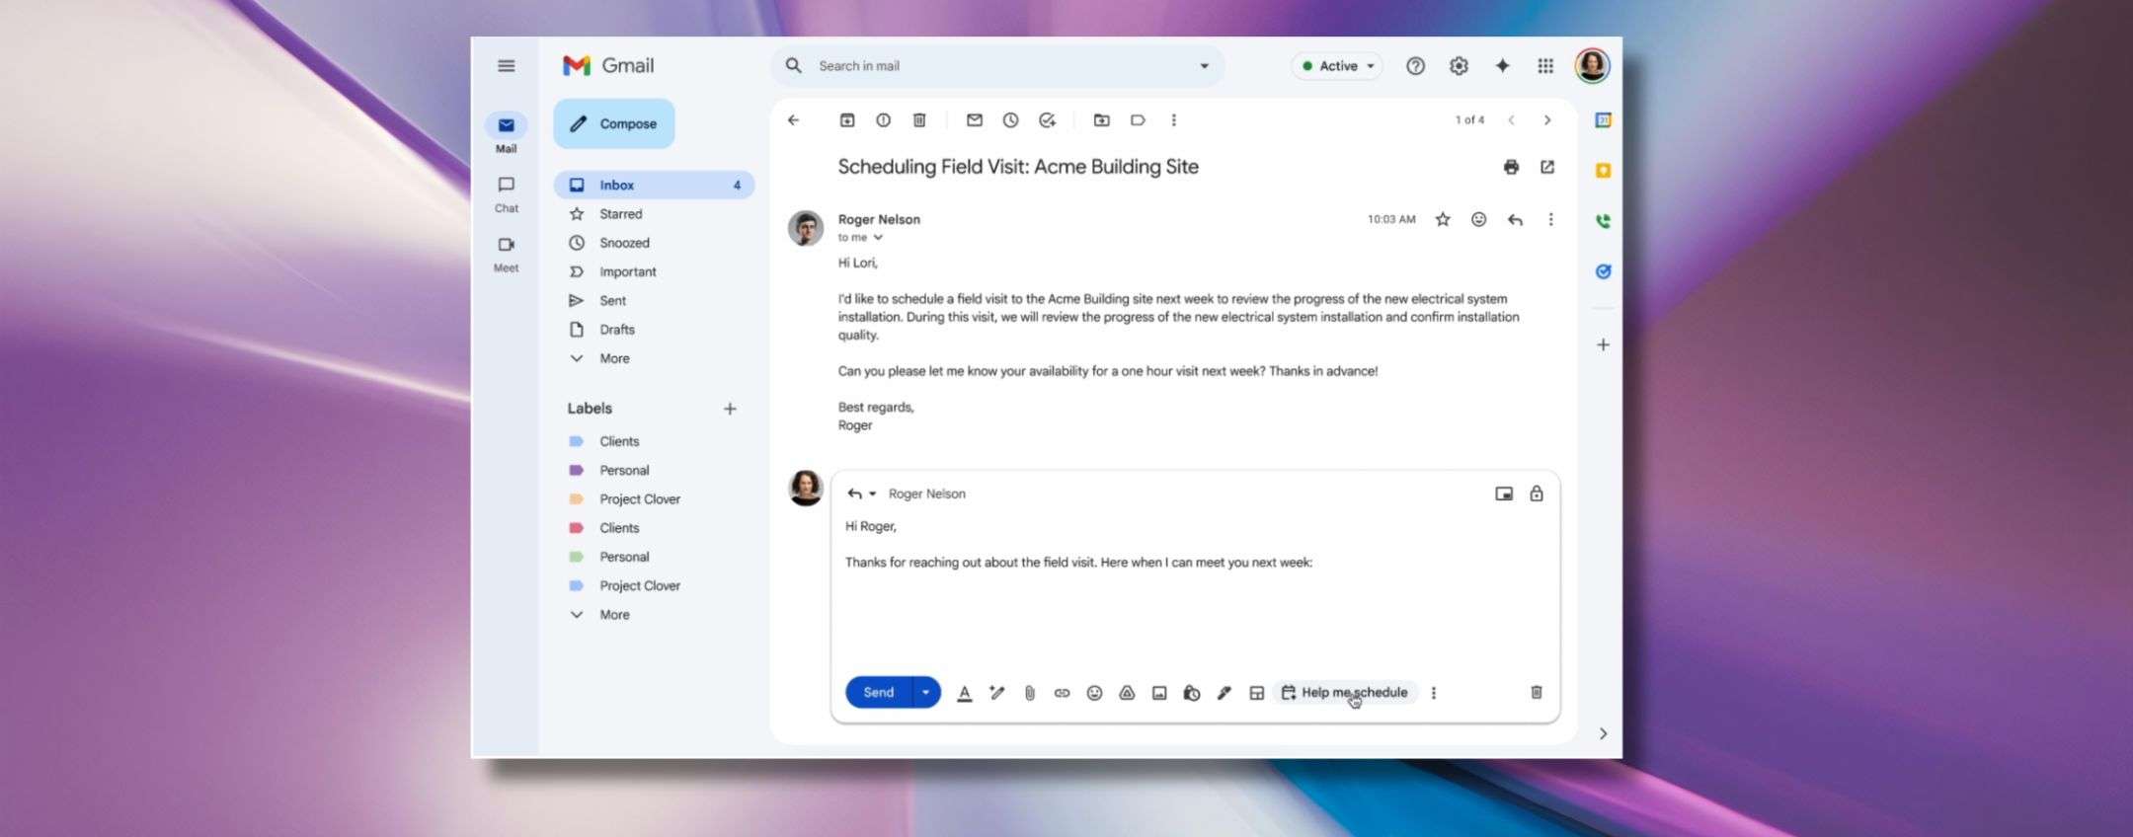Toggle the main menu hamburger
Image resolution: width=2133 pixels, height=837 pixels.
[x=507, y=66]
